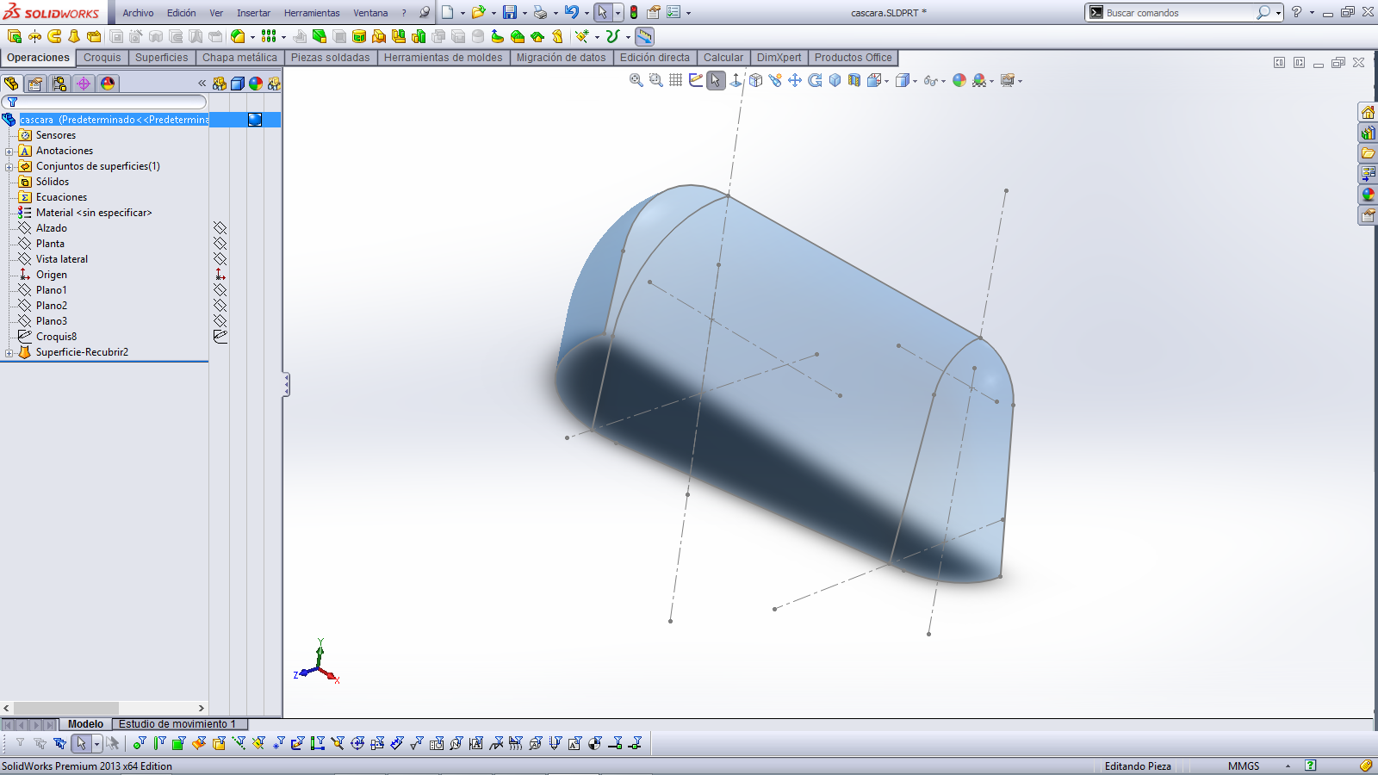Open Custom Properties task pane icon
The image size is (1378, 775).
pos(1368,214)
